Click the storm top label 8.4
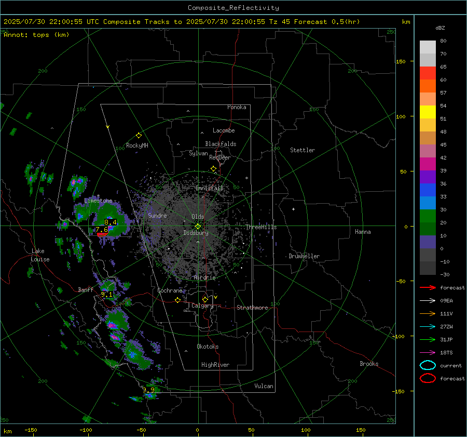 110,222
